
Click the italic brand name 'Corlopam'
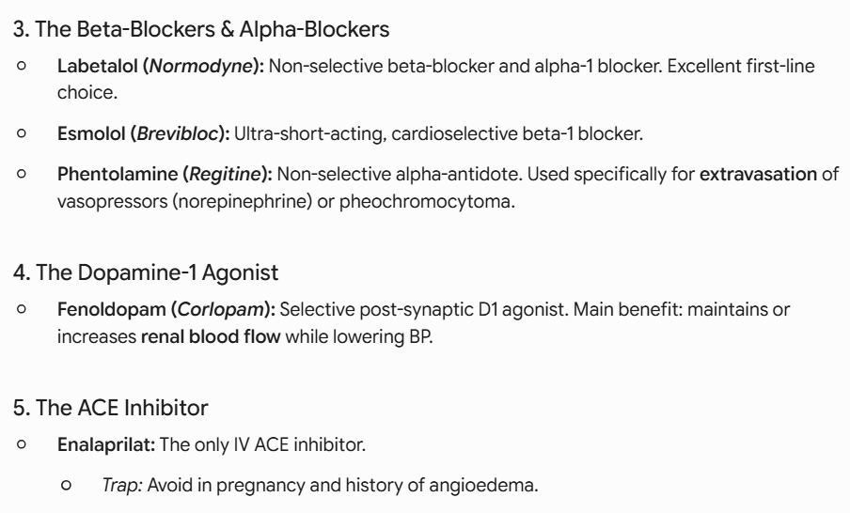coord(221,309)
